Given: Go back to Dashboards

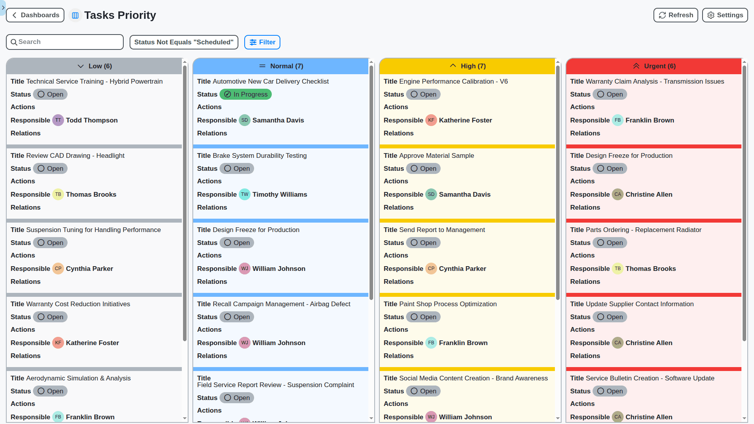Looking at the screenshot, I should pos(35,15).
